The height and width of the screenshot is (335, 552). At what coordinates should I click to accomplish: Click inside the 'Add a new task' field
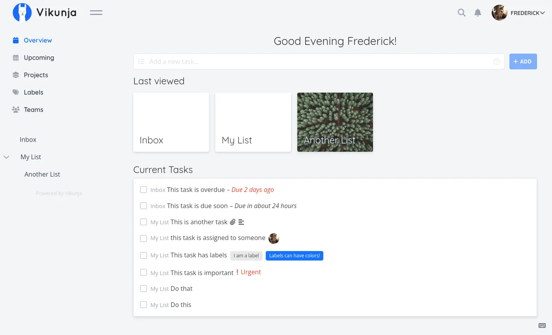[x=276, y=61]
